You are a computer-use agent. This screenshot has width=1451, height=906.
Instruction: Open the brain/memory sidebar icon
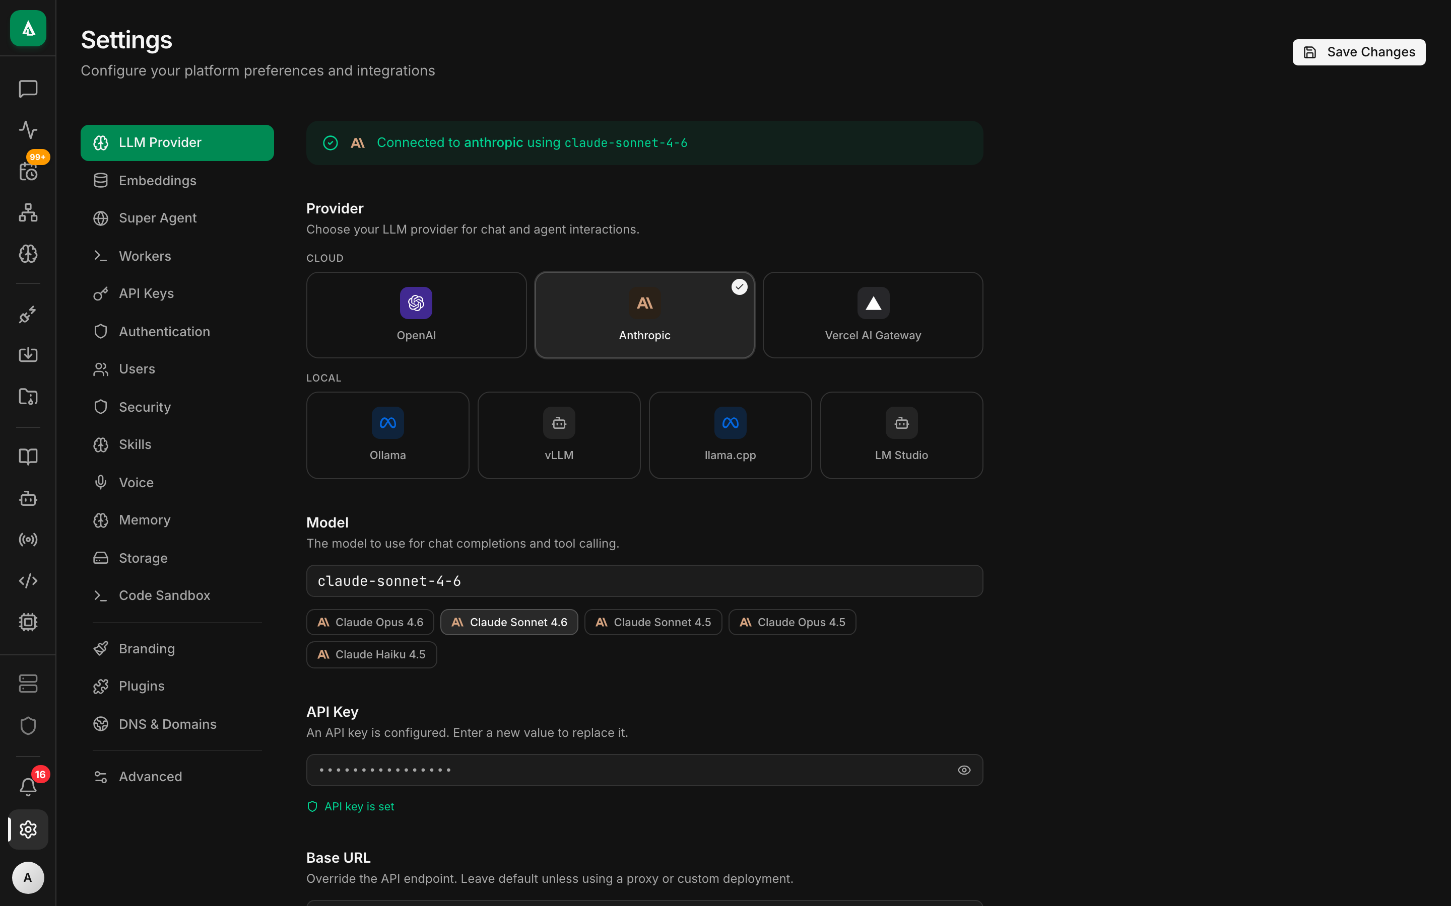pyautogui.click(x=28, y=254)
